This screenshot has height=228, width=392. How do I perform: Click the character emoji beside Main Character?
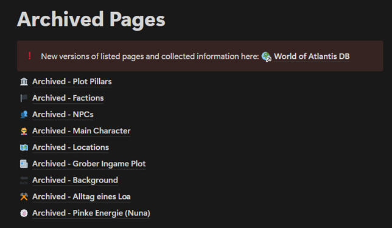[24, 131]
